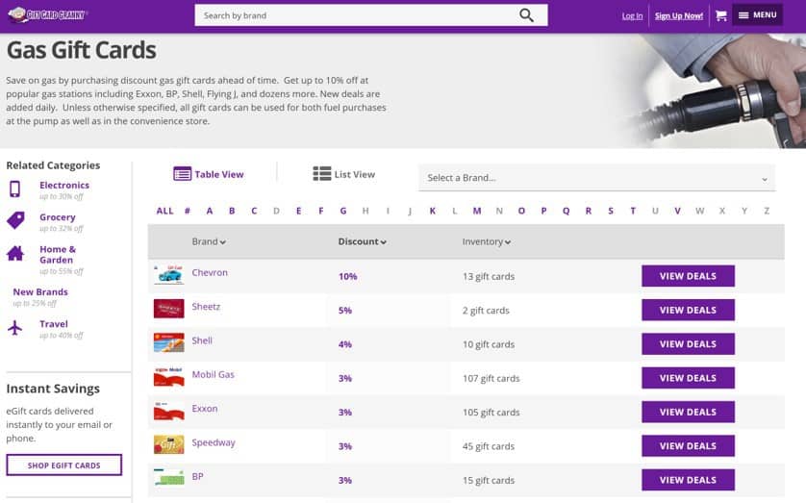Sort by the Discount column header
Screen dimensions: 806x503
(362, 241)
